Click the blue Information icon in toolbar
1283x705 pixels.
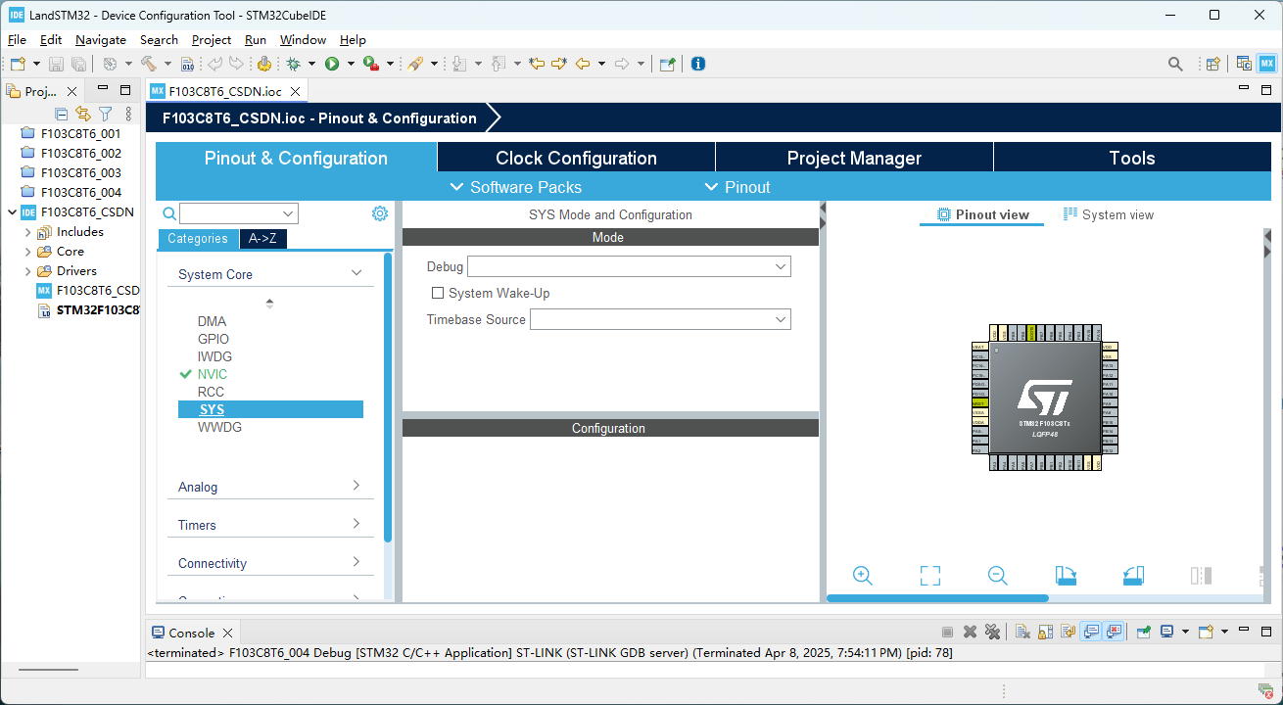[x=698, y=64]
